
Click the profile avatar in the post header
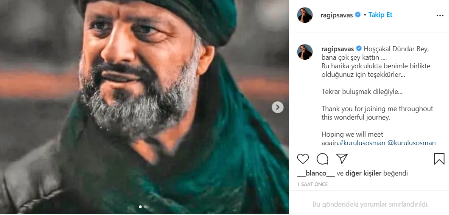click(x=305, y=15)
